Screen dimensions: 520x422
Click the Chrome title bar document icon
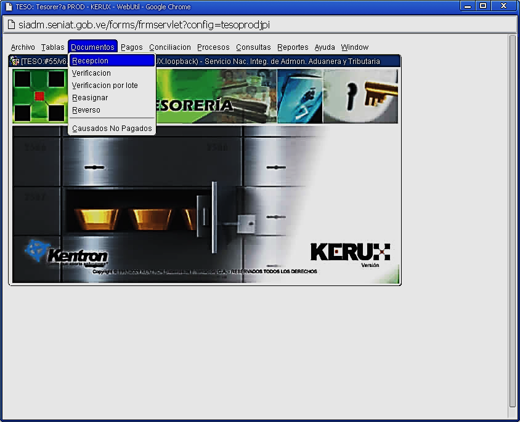9,7
